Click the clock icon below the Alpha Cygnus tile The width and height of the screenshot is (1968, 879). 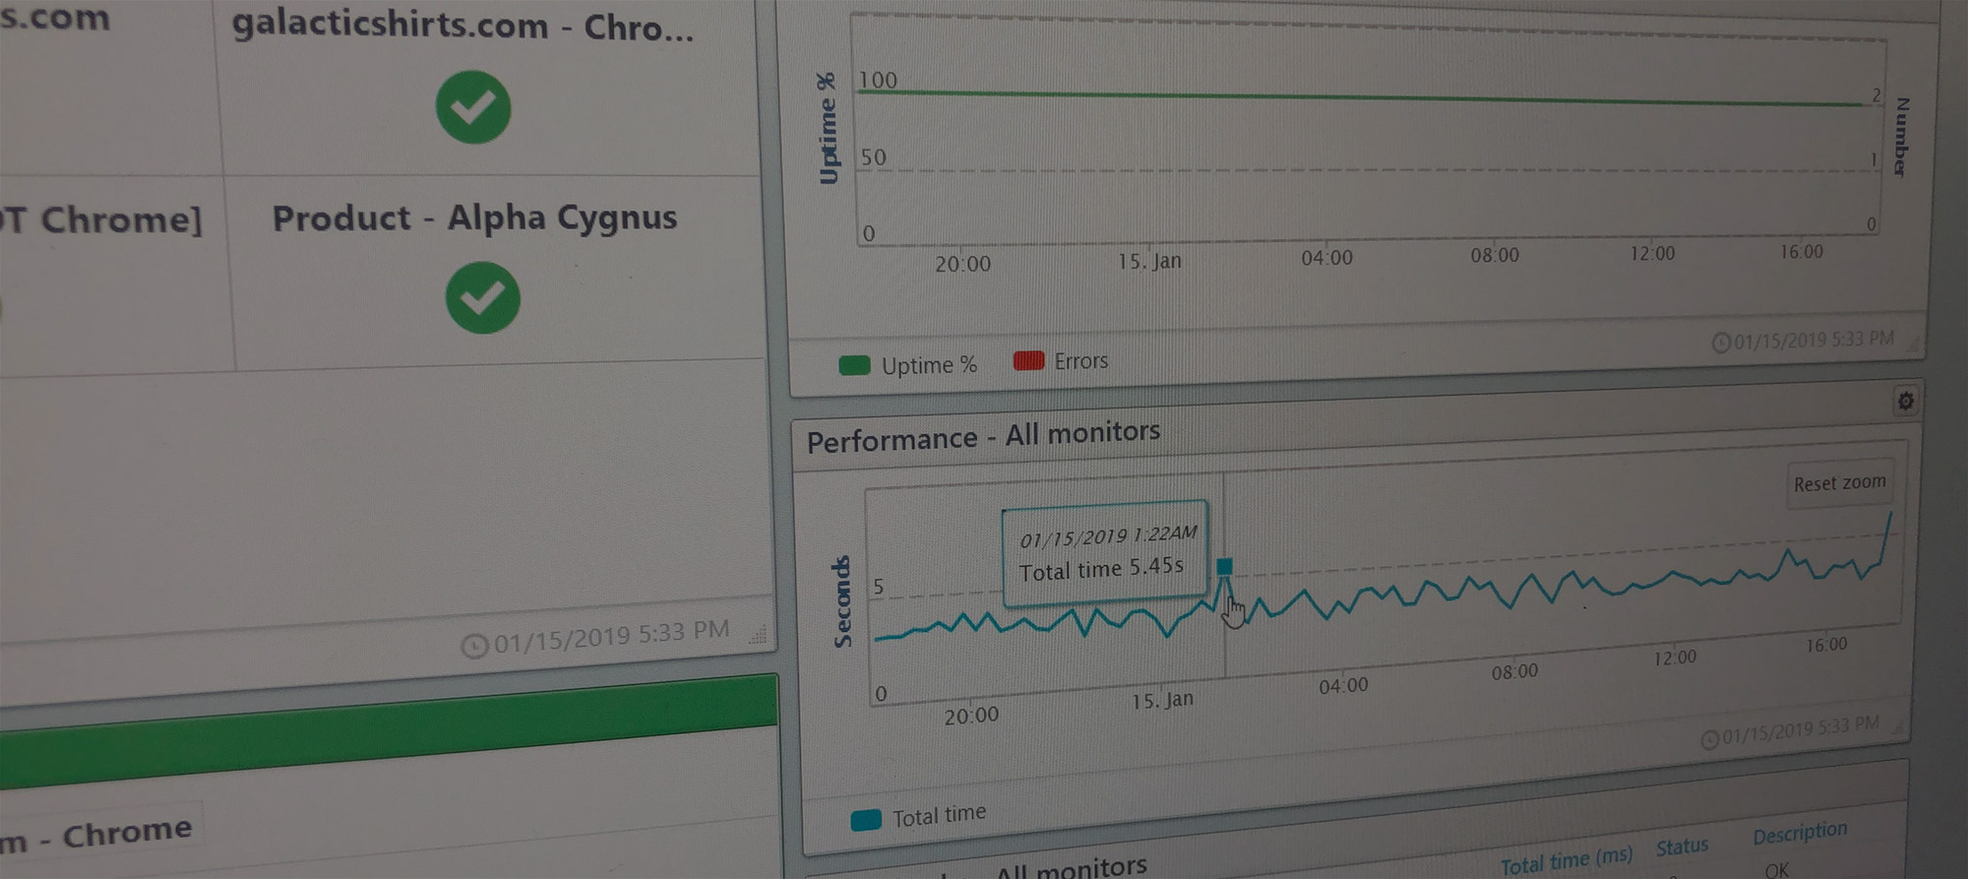[x=475, y=646]
